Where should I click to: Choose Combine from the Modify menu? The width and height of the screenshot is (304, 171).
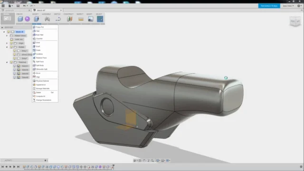[x=45, y=54]
